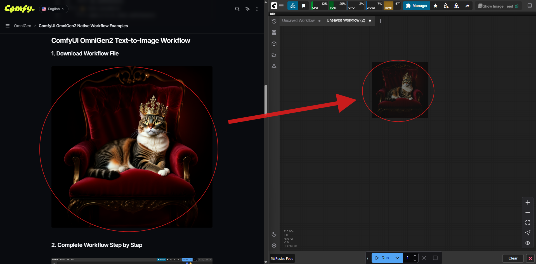Open the docs three-dot more menu
This screenshot has height=264, width=536.
(x=257, y=9)
